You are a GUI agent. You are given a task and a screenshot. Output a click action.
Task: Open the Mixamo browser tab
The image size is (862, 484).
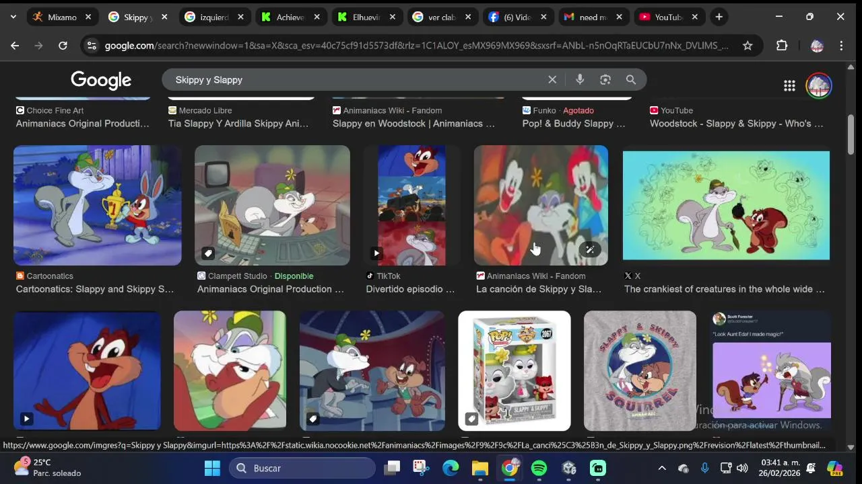tap(54, 17)
